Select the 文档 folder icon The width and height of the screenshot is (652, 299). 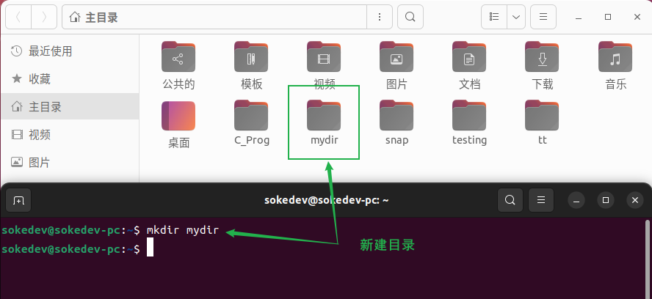(469, 57)
